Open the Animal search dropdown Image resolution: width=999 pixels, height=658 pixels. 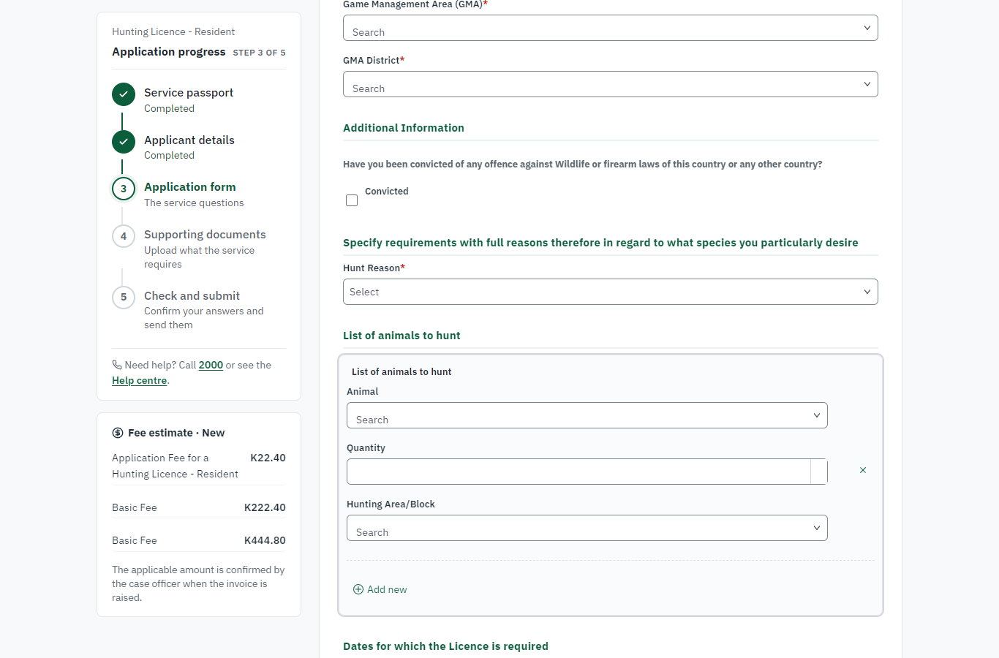point(587,415)
